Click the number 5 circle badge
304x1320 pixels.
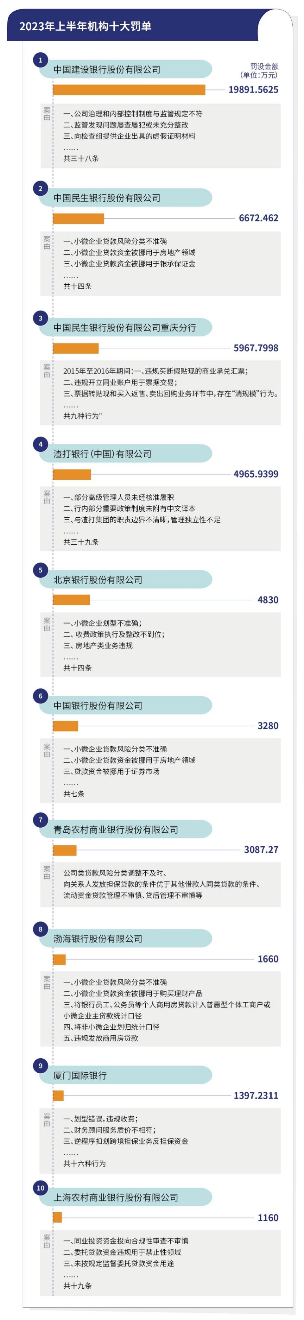40,570
